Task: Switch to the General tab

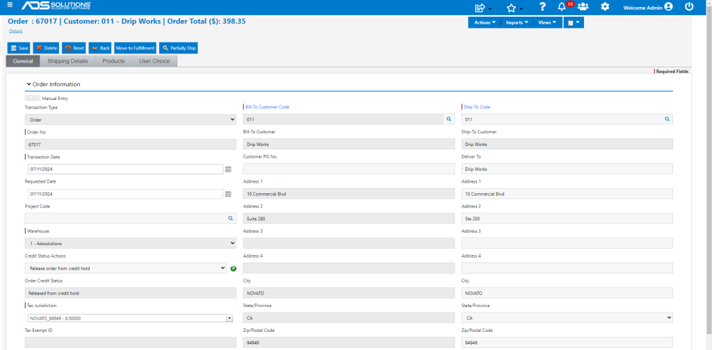Action: click(23, 61)
